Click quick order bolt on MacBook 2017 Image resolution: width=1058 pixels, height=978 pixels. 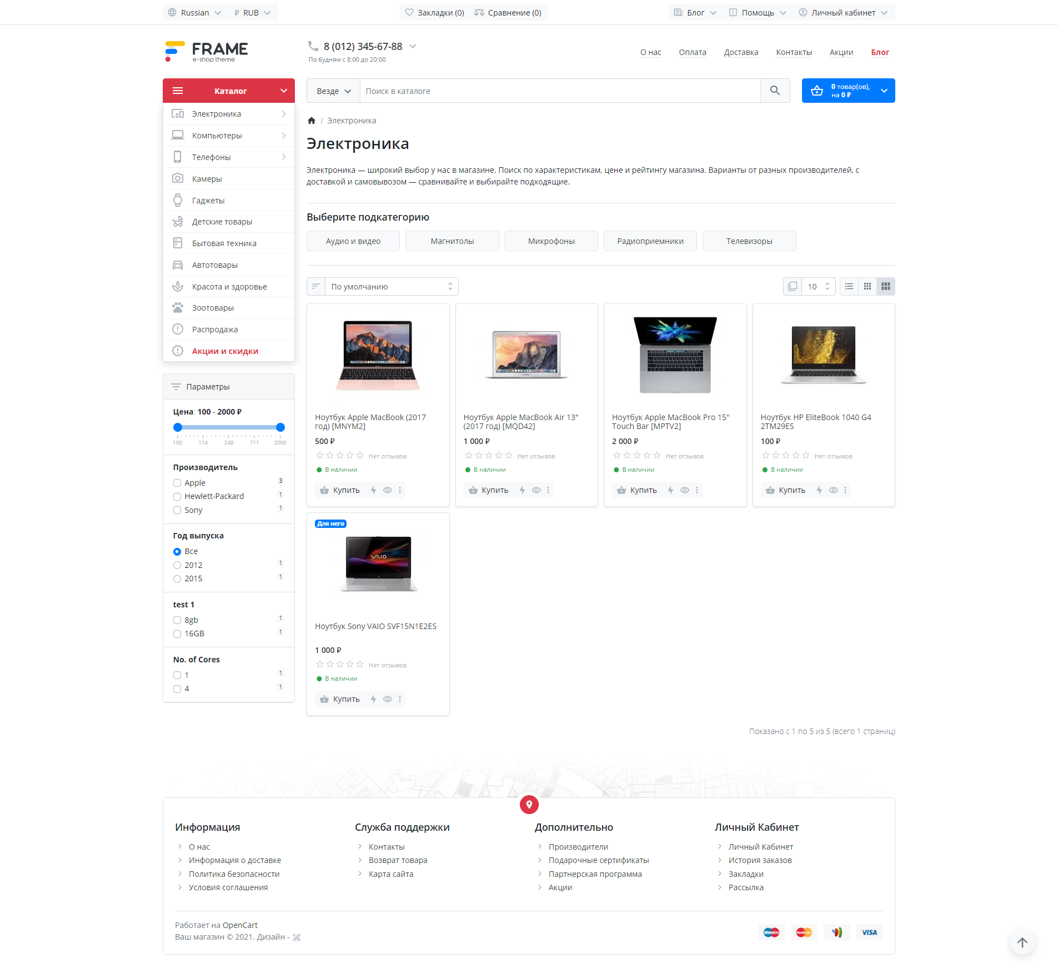click(x=373, y=490)
